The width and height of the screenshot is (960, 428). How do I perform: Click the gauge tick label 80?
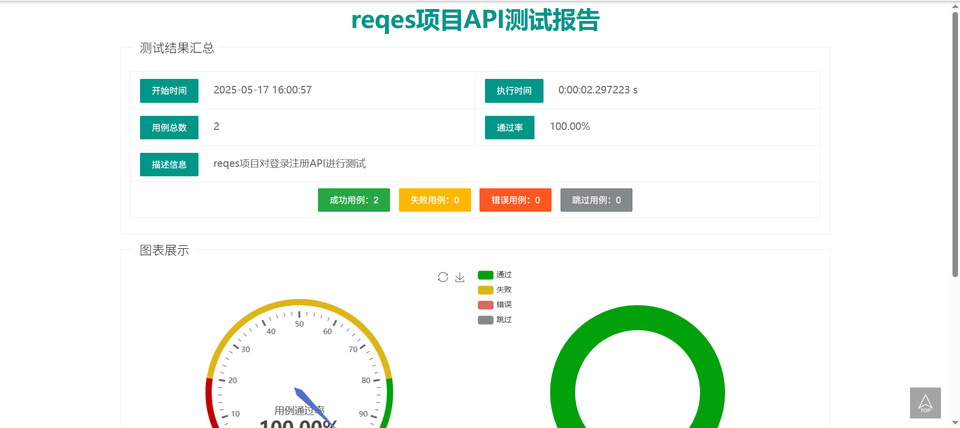click(x=366, y=381)
